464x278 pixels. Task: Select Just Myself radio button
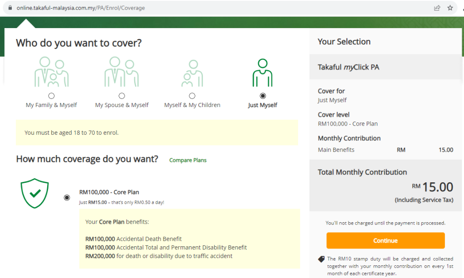pos(262,96)
